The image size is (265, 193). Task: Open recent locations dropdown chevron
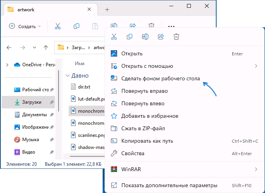pyautogui.click(x=34, y=48)
